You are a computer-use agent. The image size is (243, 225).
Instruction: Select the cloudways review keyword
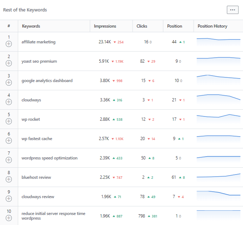pos(38,197)
